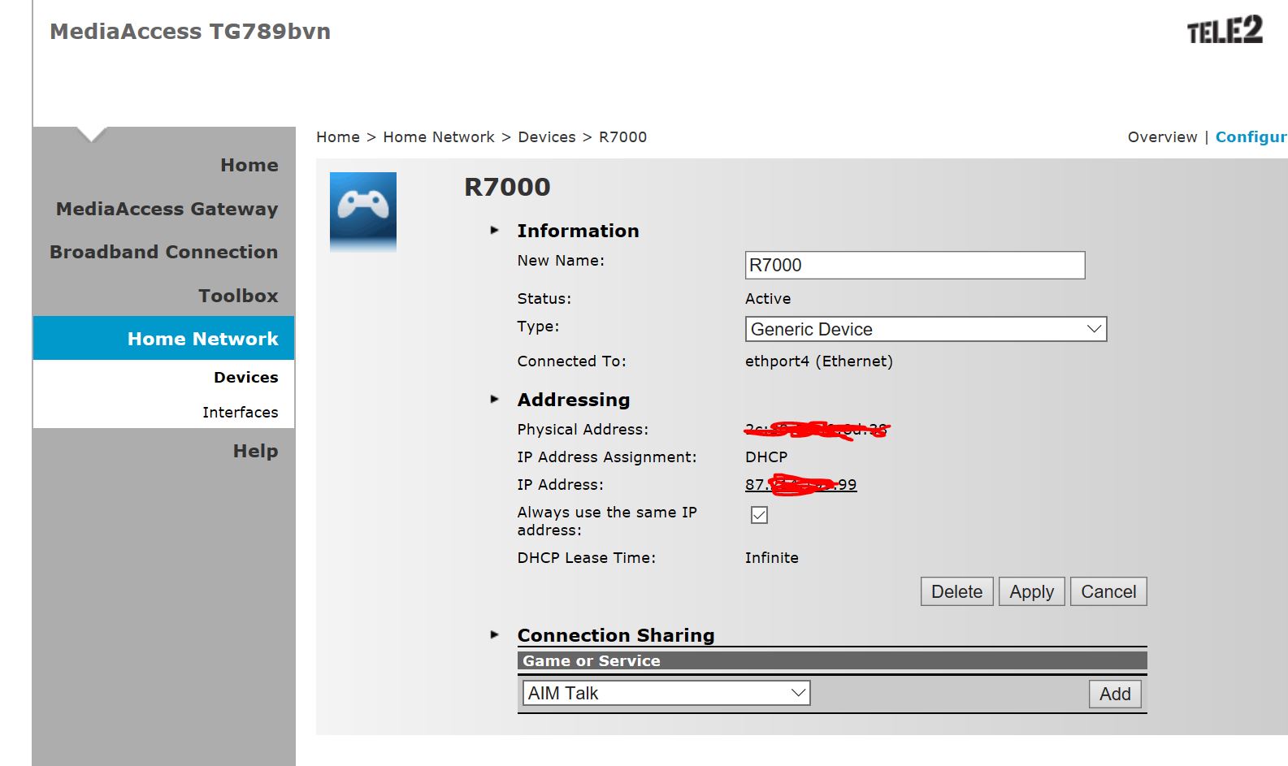This screenshot has height=766, width=1288.
Task: Switch to Configure view link
Action: [1251, 137]
